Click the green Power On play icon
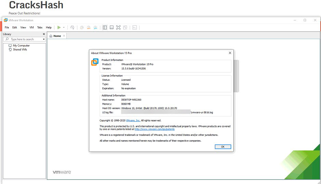Image resolution: width=321 pixels, height=184 pixels. click(x=59, y=27)
